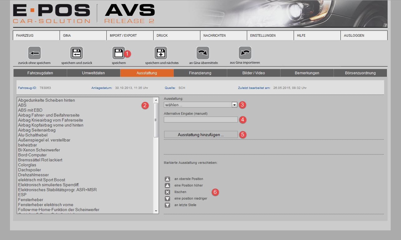Open the NACHRICHTEN menu
The width and height of the screenshot is (401, 240).
(x=223, y=35)
